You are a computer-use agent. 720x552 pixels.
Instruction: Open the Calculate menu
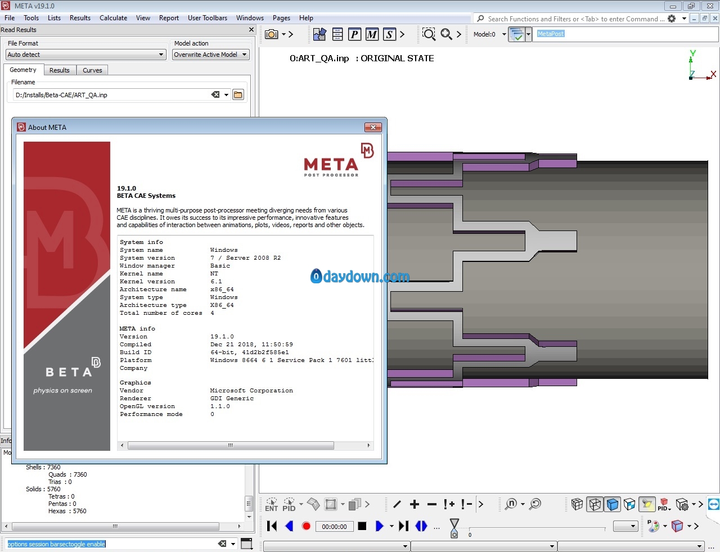pos(114,18)
